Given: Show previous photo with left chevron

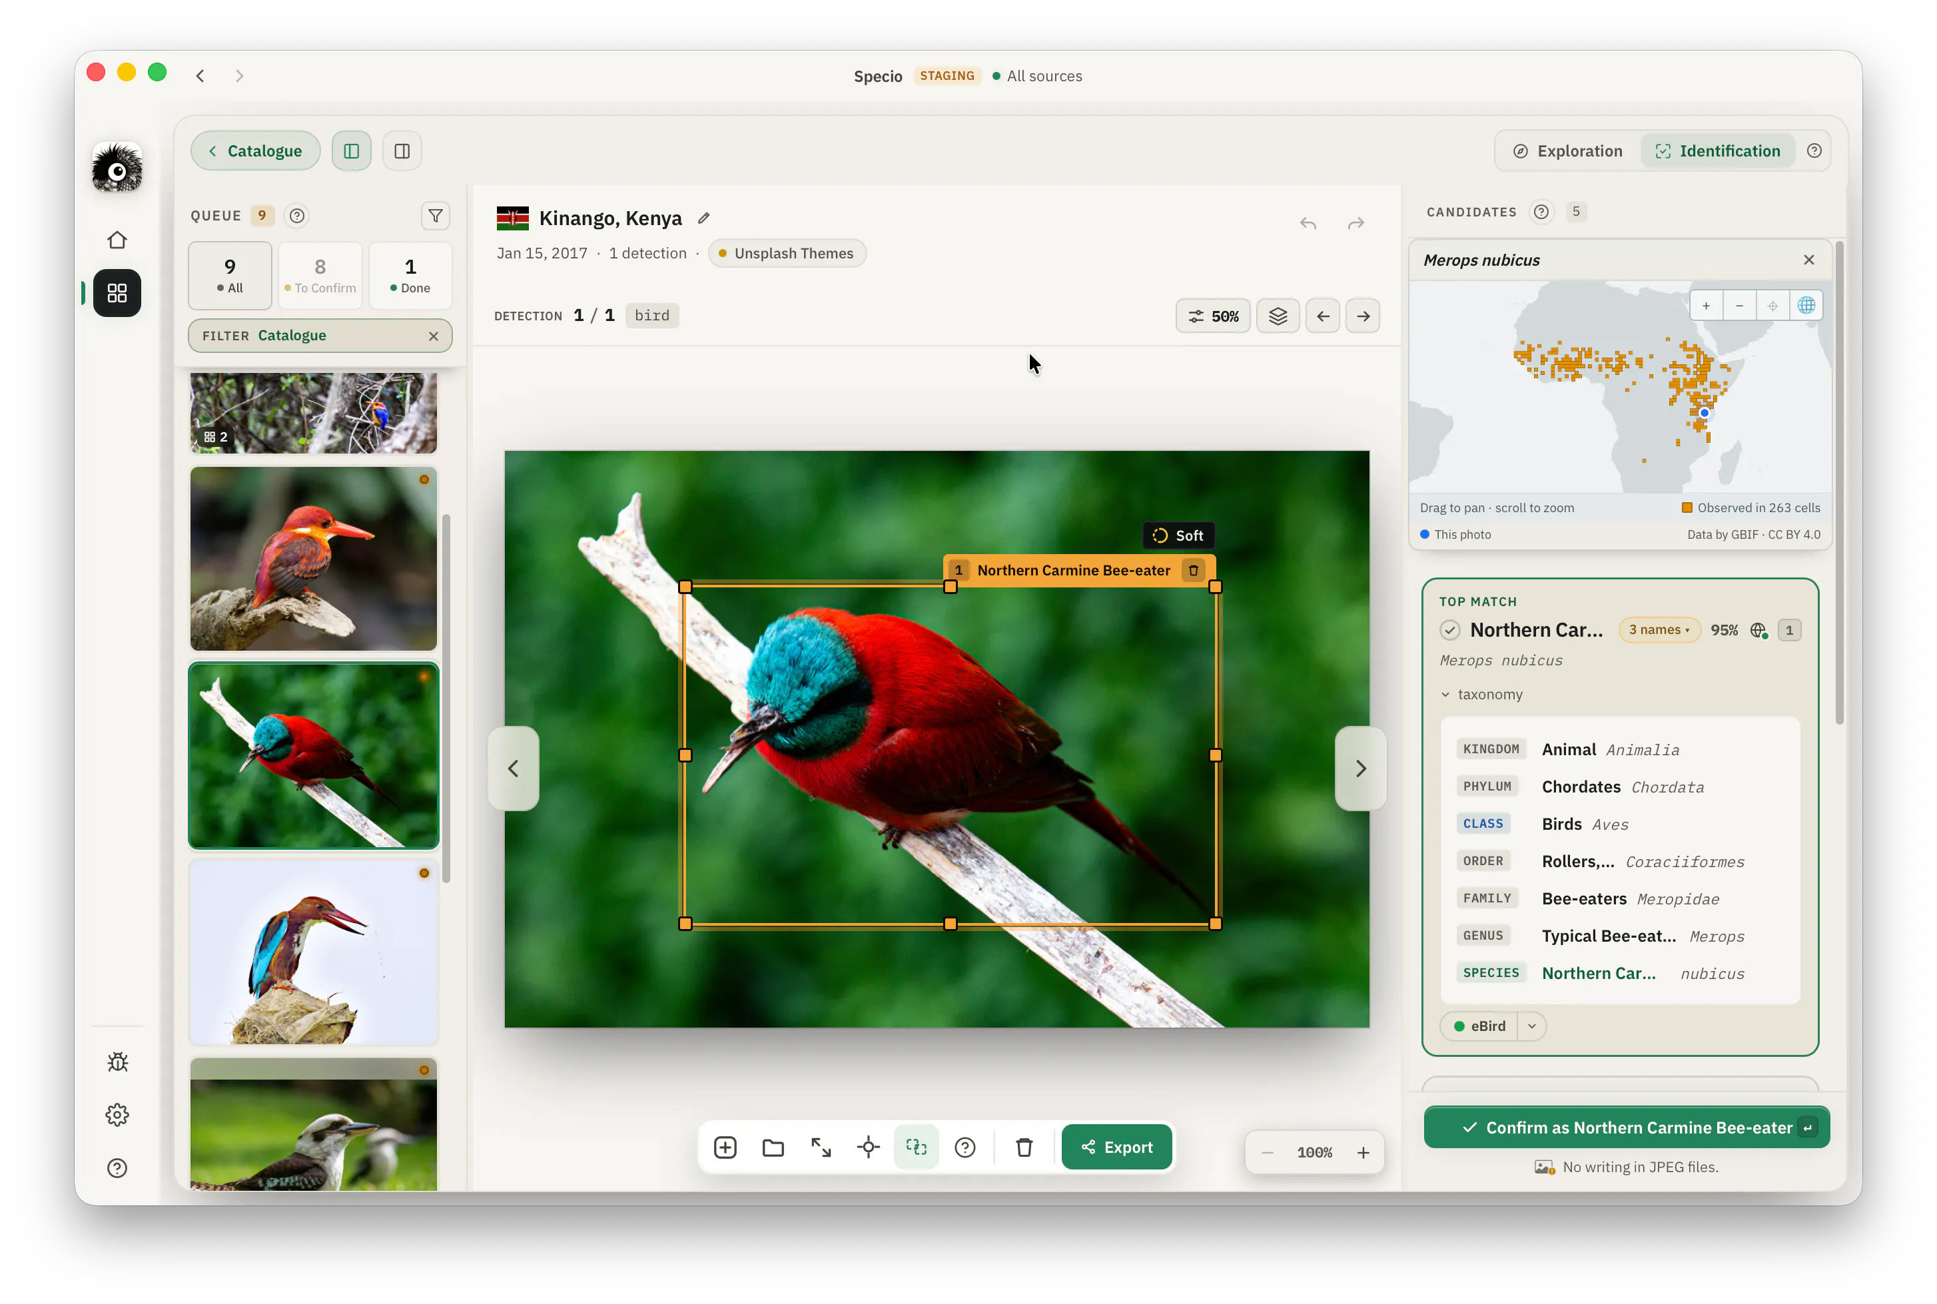Looking at the screenshot, I should (513, 769).
